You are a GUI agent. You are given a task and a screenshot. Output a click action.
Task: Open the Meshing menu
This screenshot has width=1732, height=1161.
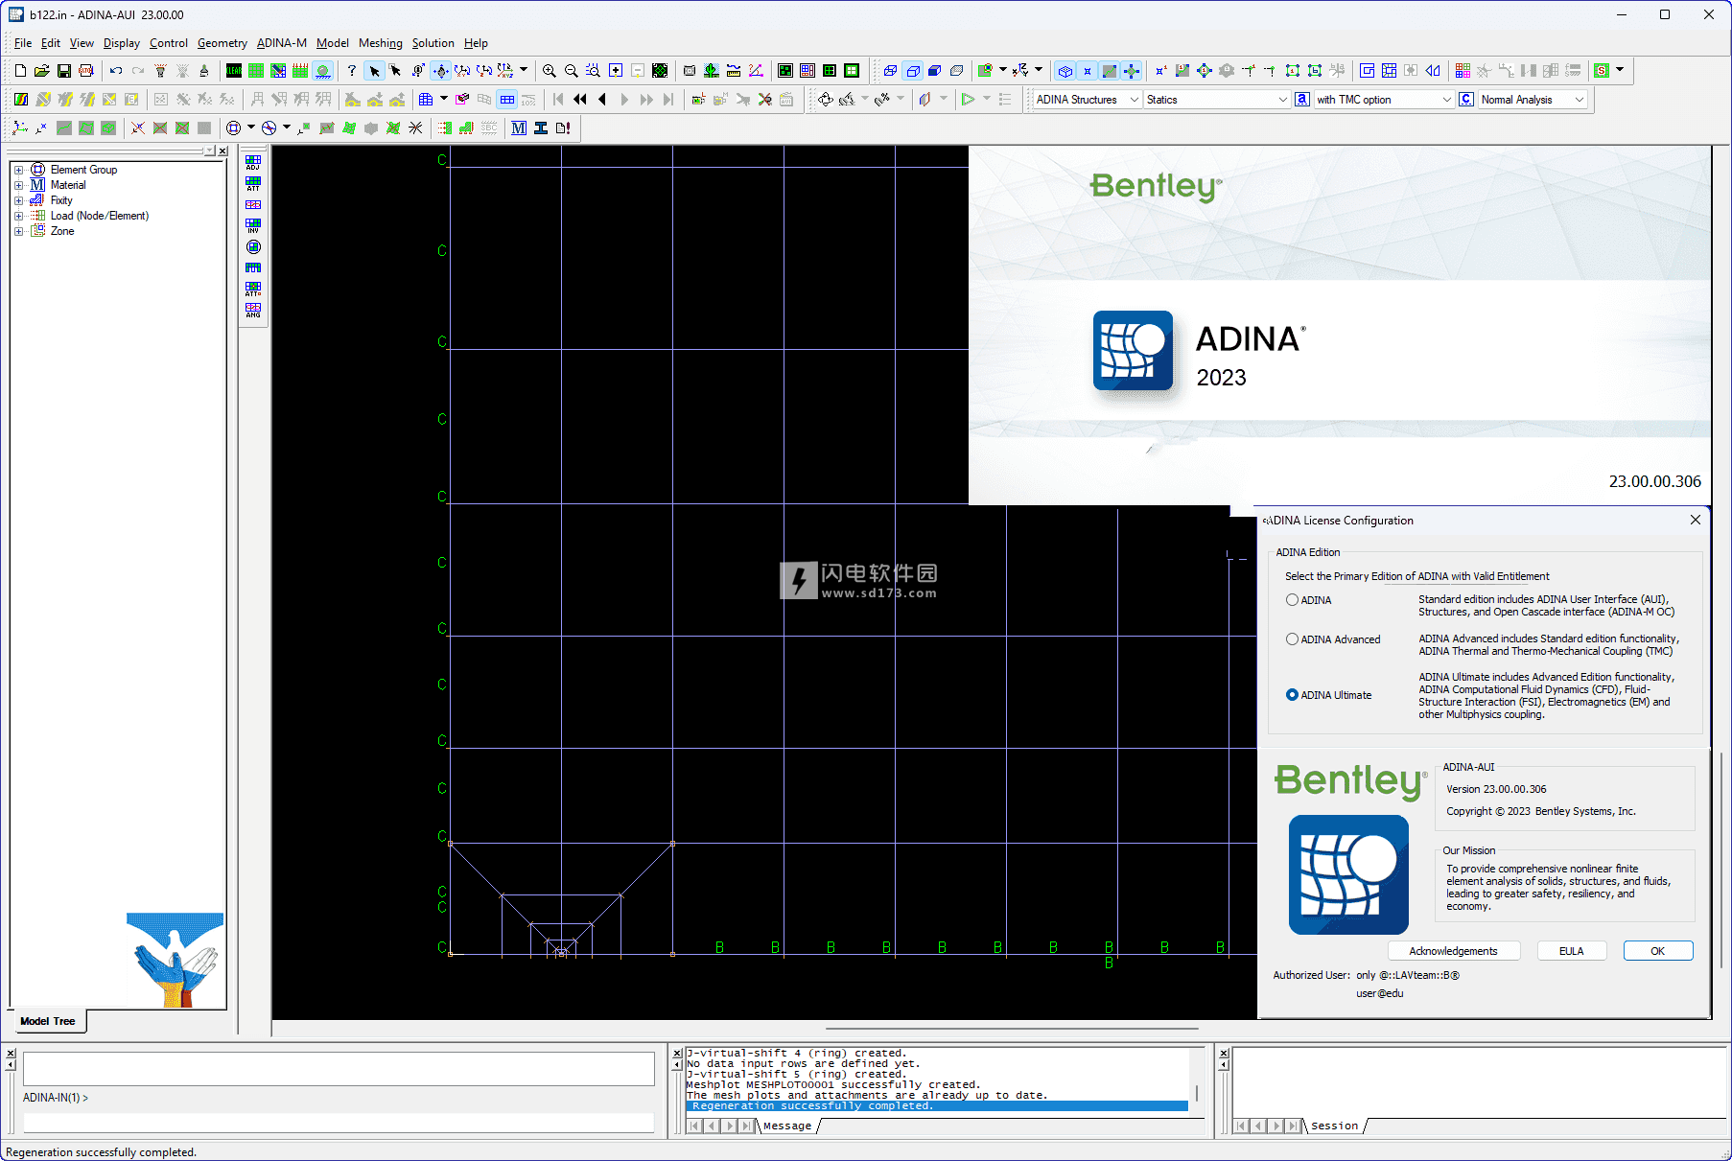click(x=380, y=43)
